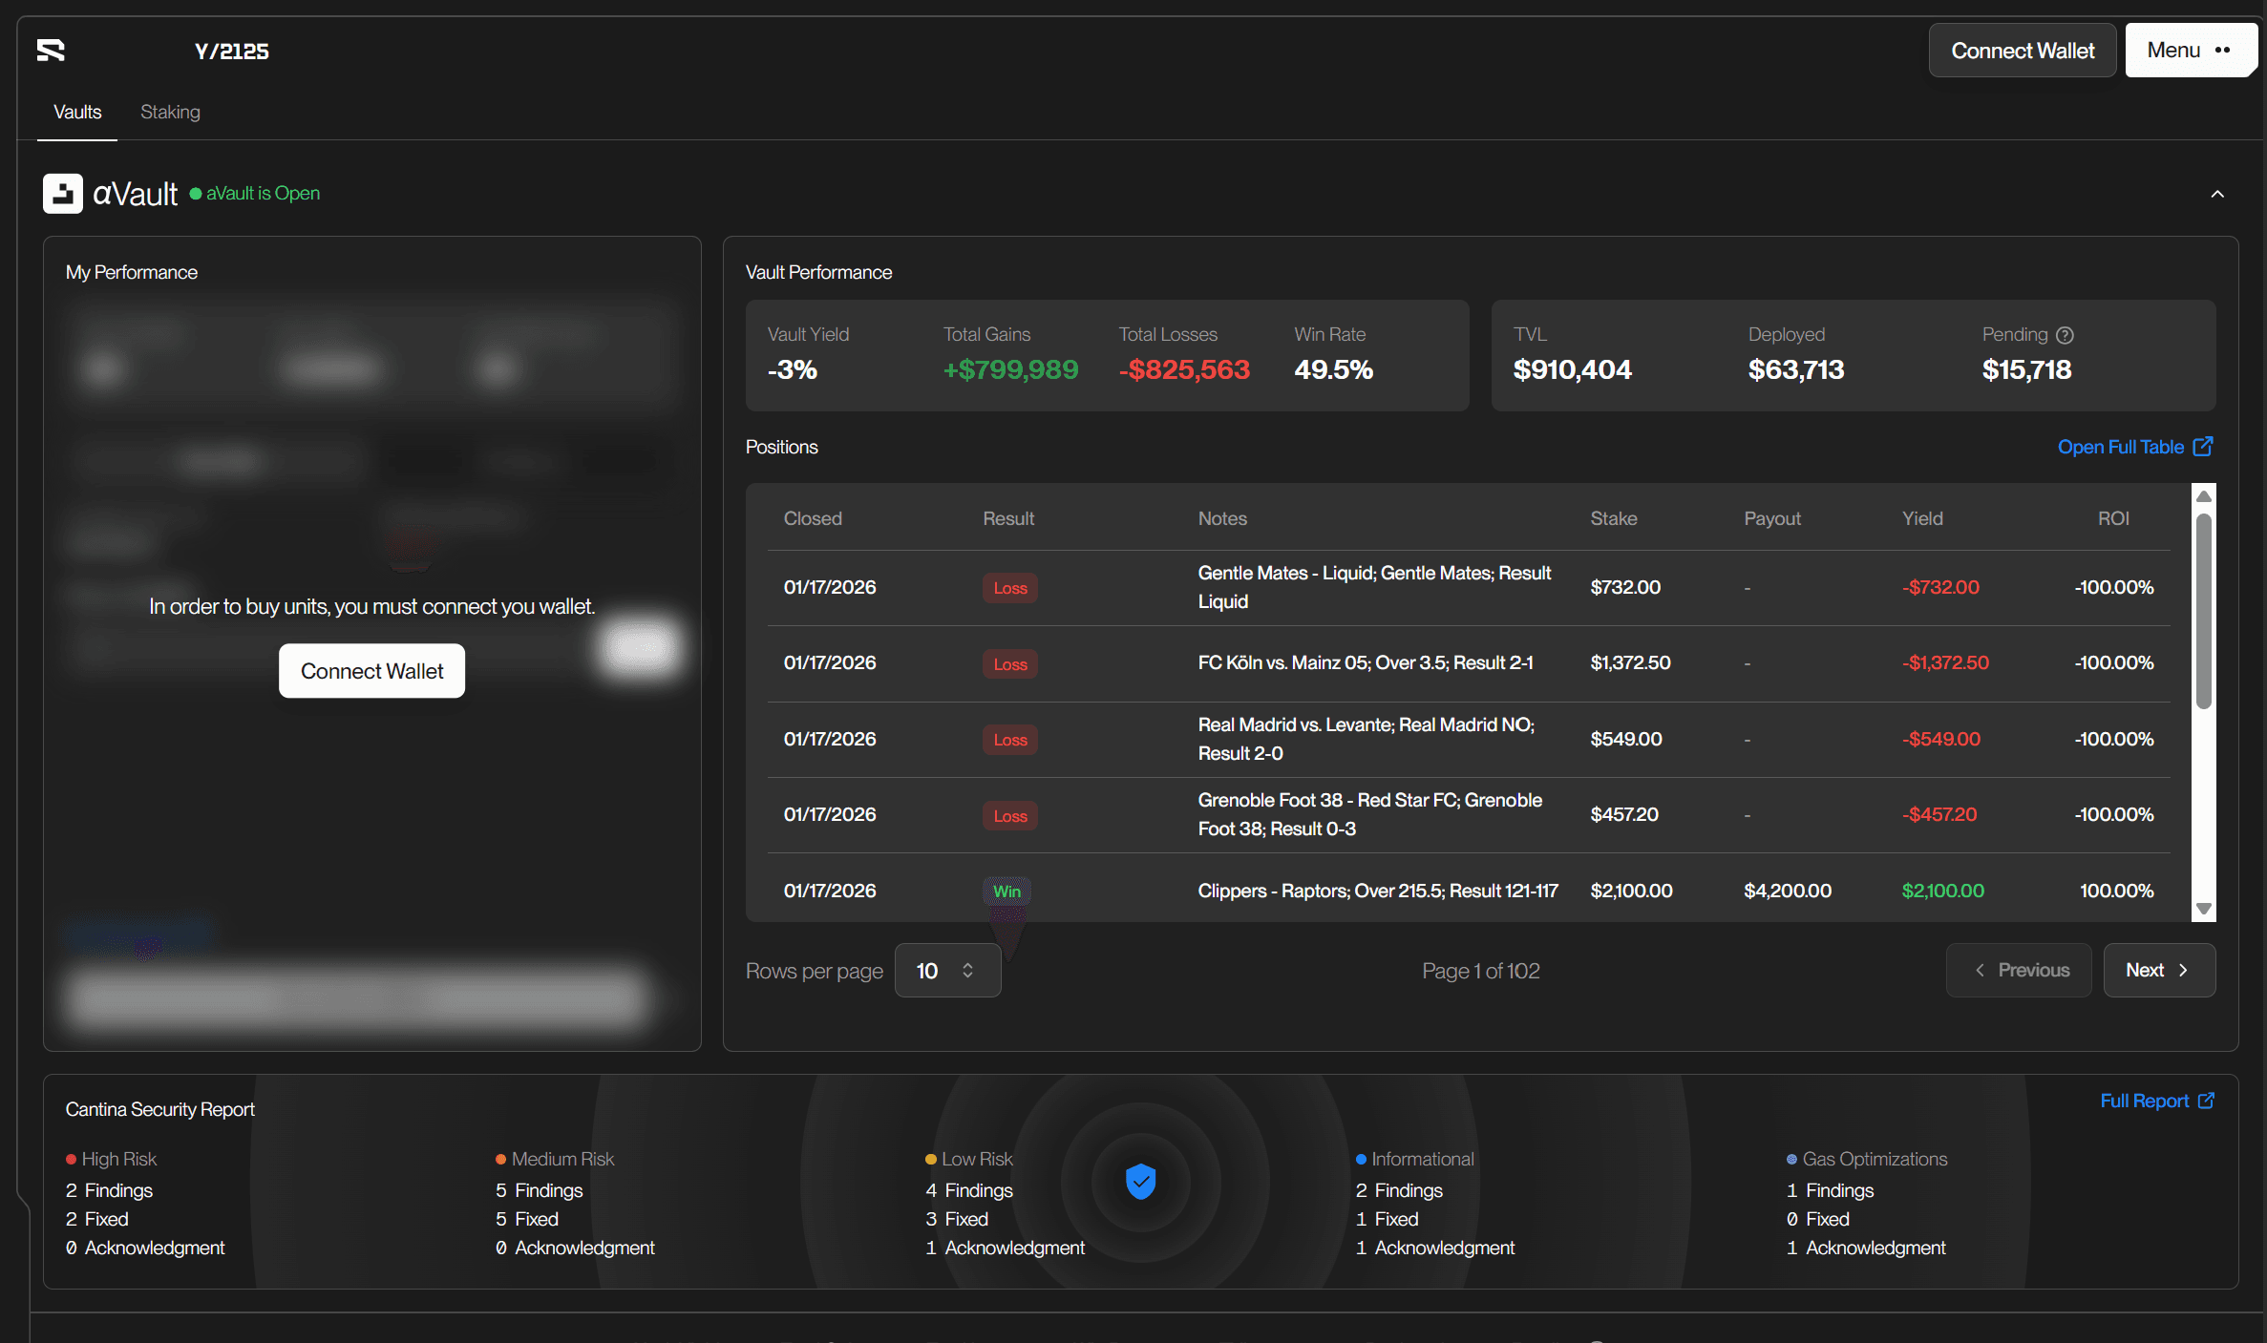Click the site logo in top-left corner
2267x1343 pixels.
[x=51, y=51]
